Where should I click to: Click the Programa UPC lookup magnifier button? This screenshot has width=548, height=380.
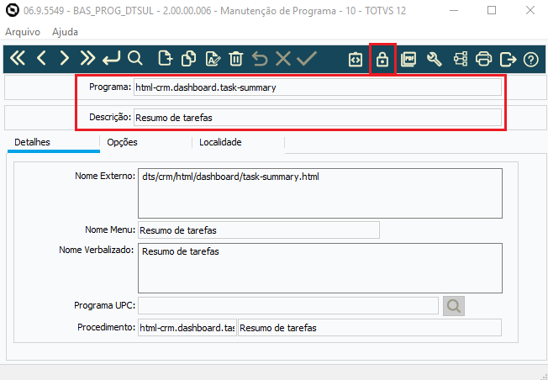pos(454,306)
